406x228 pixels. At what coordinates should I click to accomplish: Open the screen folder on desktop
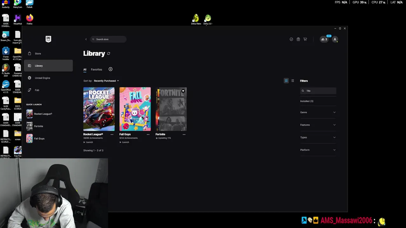[x=17, y=135]
